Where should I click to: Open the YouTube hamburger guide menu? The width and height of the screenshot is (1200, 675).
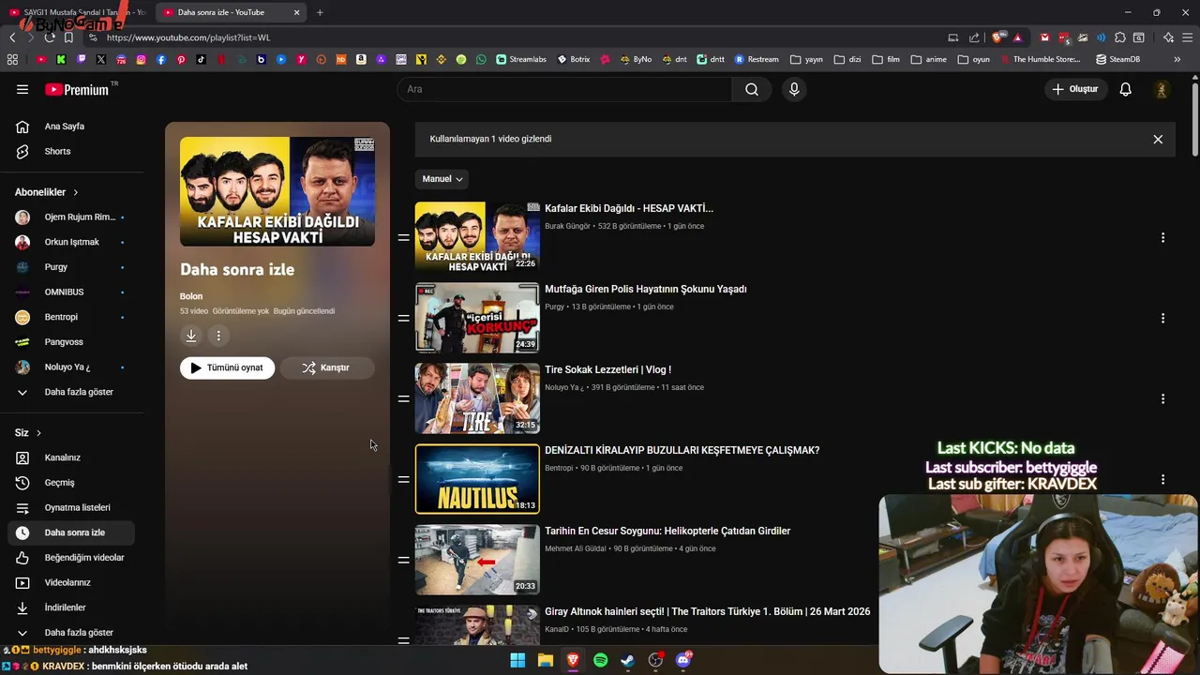[22, 89]
